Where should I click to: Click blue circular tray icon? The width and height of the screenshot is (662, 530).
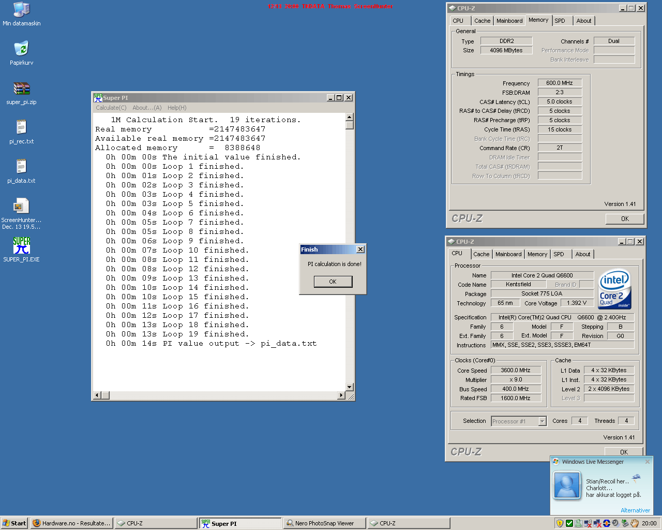[607, 523]
